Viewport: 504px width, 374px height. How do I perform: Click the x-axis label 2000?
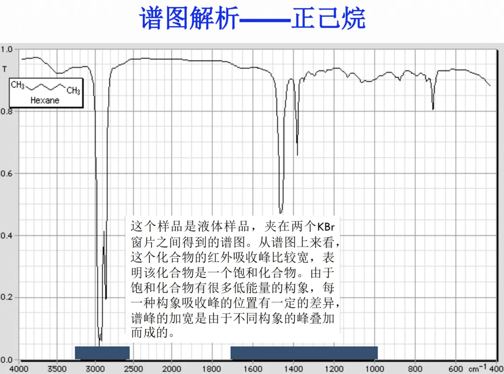coord(171,369)
